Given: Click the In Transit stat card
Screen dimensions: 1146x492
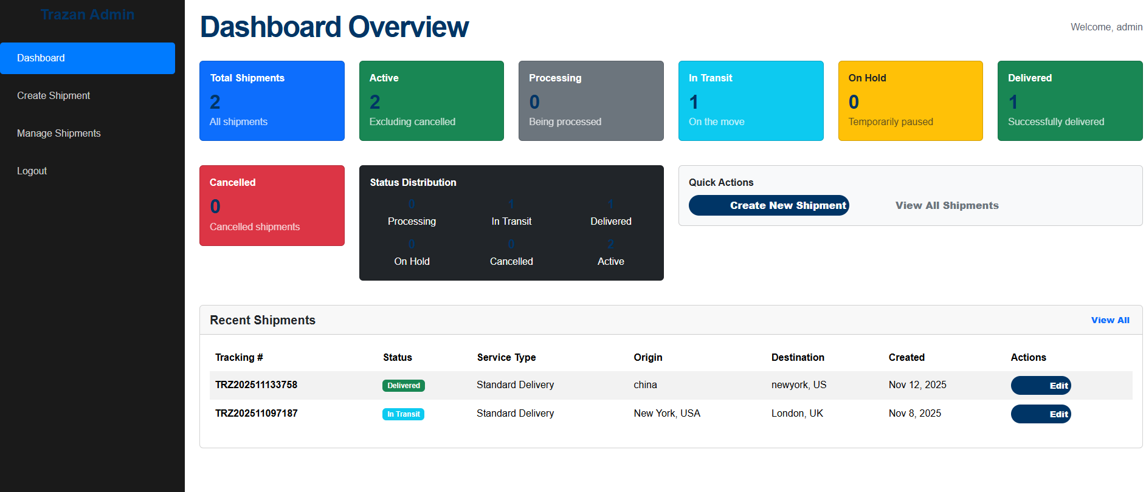Looking at the screenshot, I should pos(750,101).
